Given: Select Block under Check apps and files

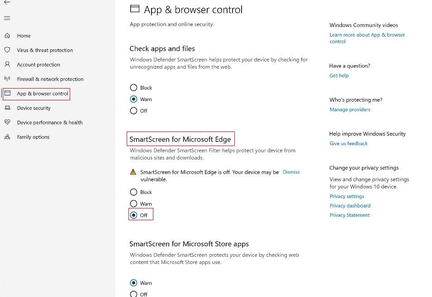Looking at the screenshot, I should pyautogui.click(x=133, y=88).
